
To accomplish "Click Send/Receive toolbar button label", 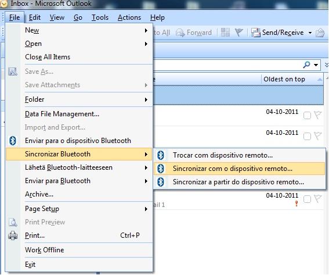I will pos(283,33).
